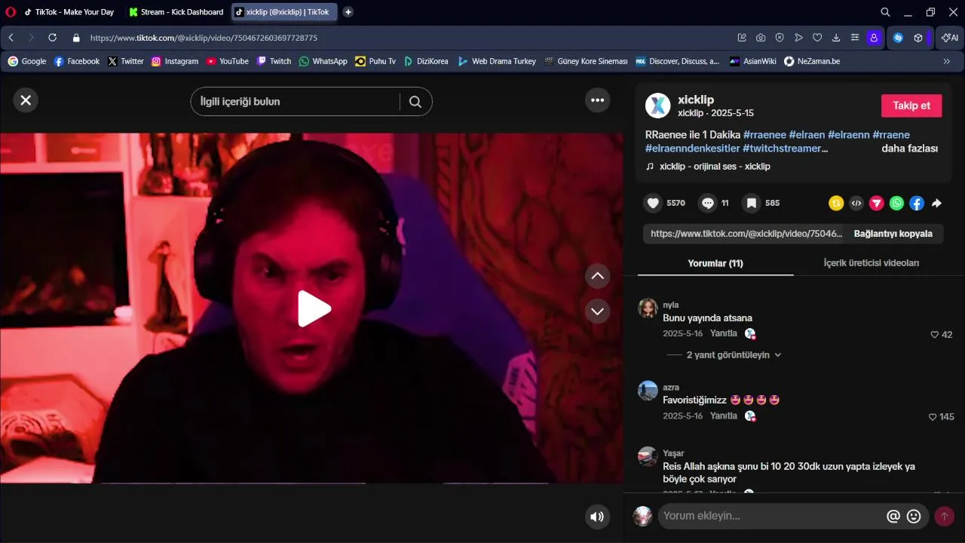Share the video to WhatsApp
Image resolution: width=965 pixels, height=543 pixels.
[x=896, y=203]
